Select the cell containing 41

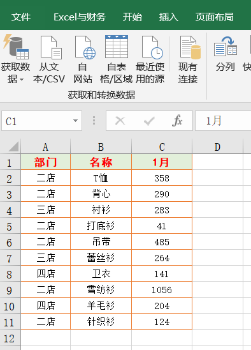(x=162, y=225)
